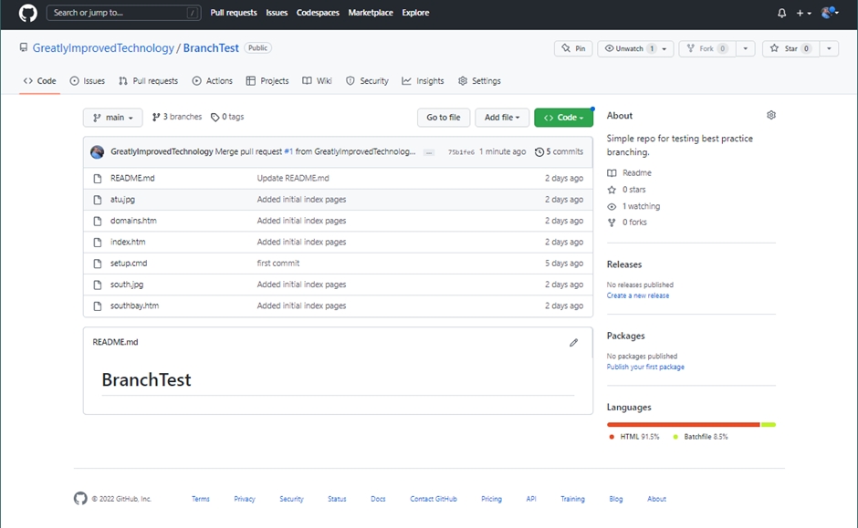Click the commit author avatar

point(98,151)
